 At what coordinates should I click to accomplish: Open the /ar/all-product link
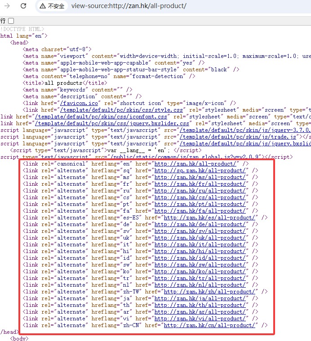[200, 312]
